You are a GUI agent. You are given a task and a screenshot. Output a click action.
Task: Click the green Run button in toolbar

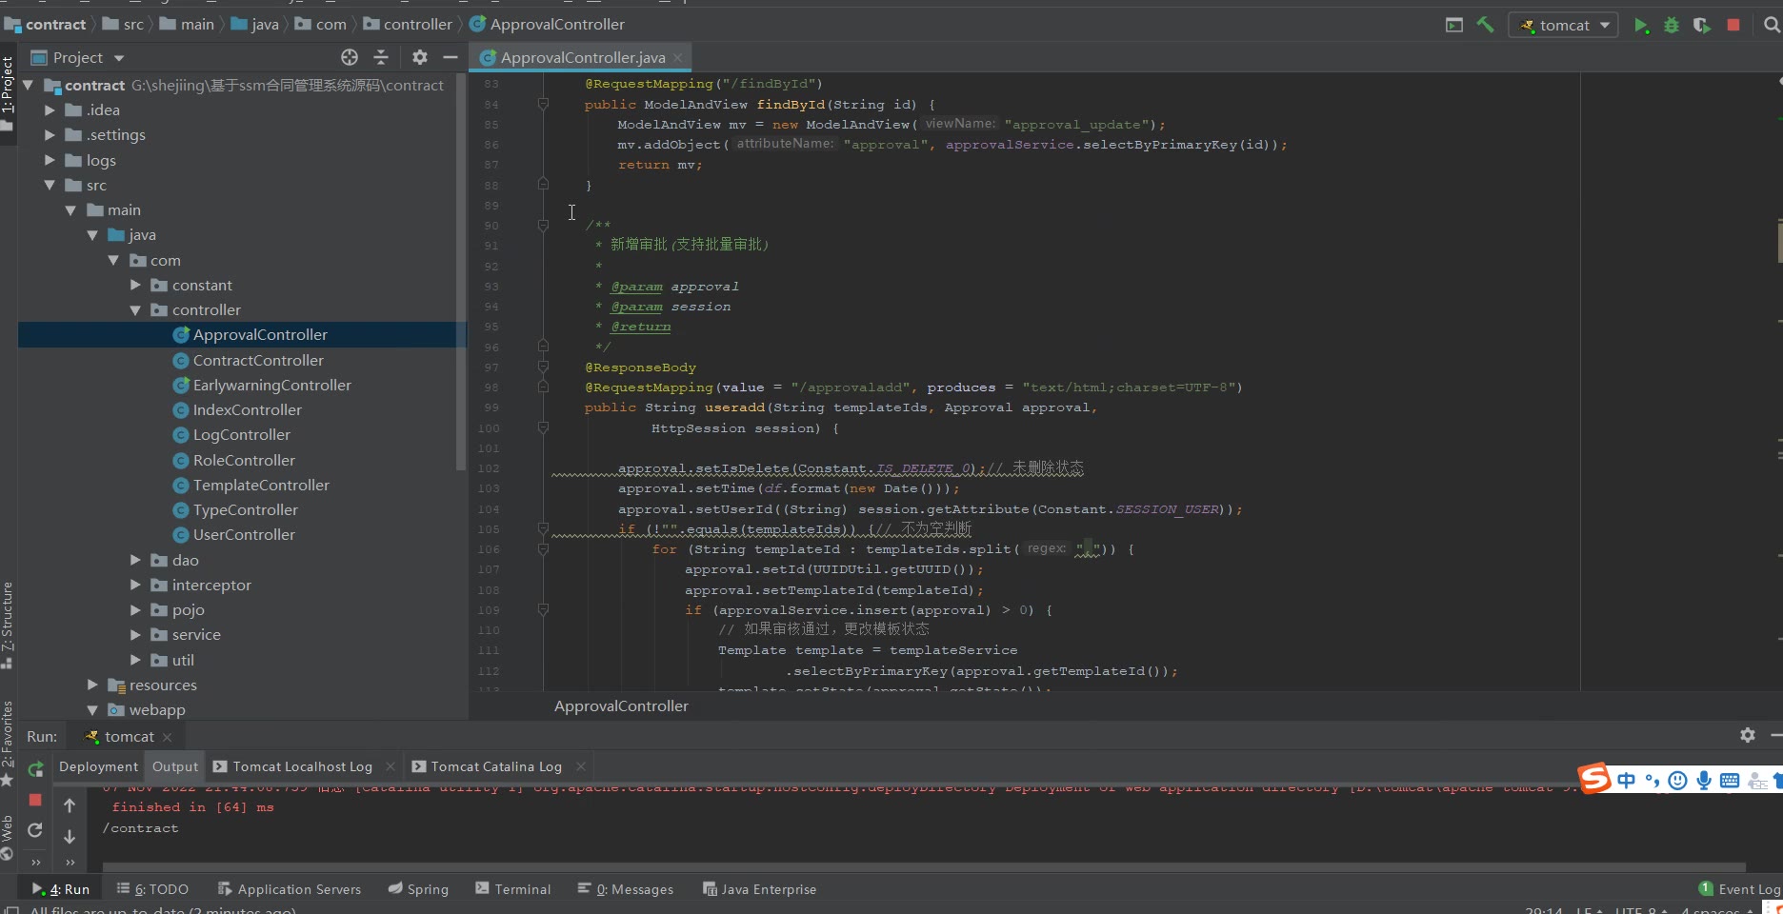[1640, 26]
